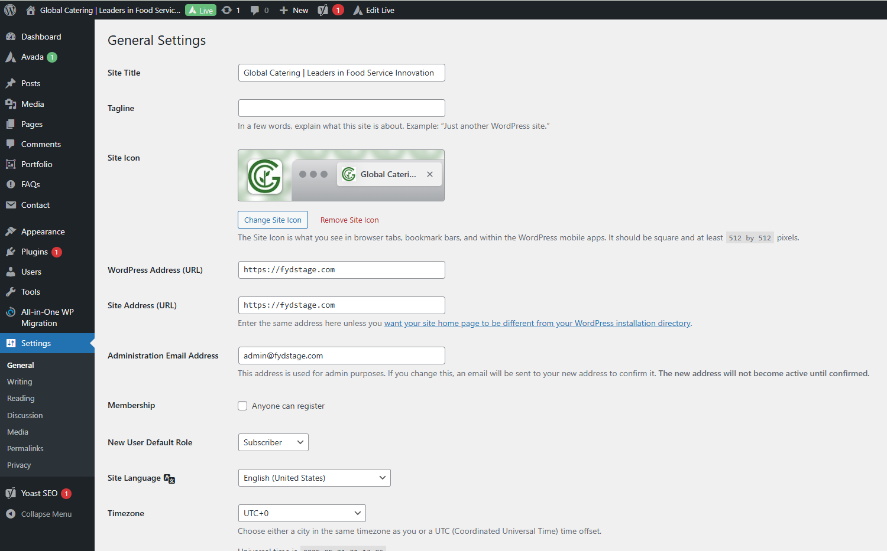The height and width of the screenshot is (551, 887).
Task: Click the WordPress logo in admin bar
Action: tap(10, 10)
